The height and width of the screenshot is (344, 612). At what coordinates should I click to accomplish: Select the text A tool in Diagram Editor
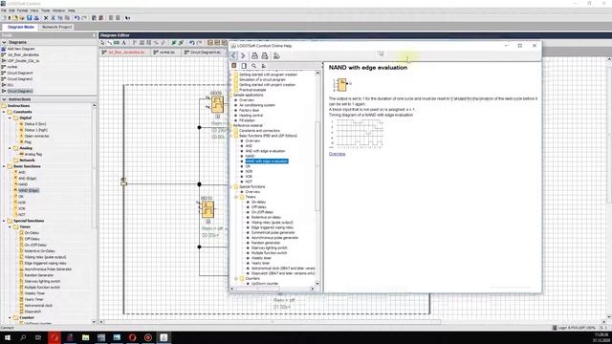coord(123,43)
